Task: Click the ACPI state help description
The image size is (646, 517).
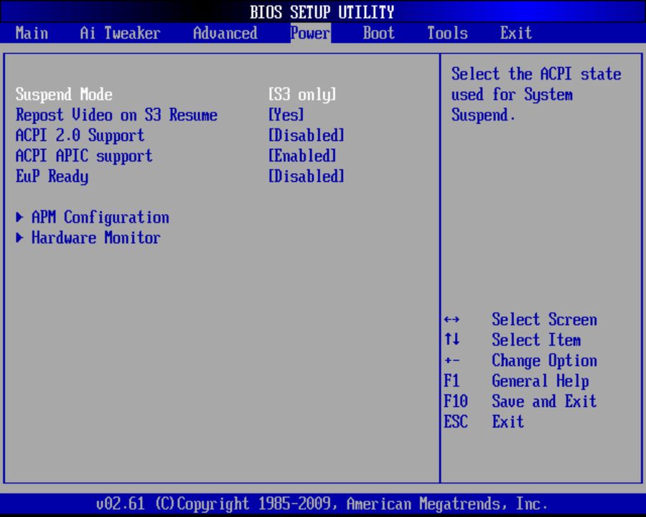Action: (x=536, y=94)
